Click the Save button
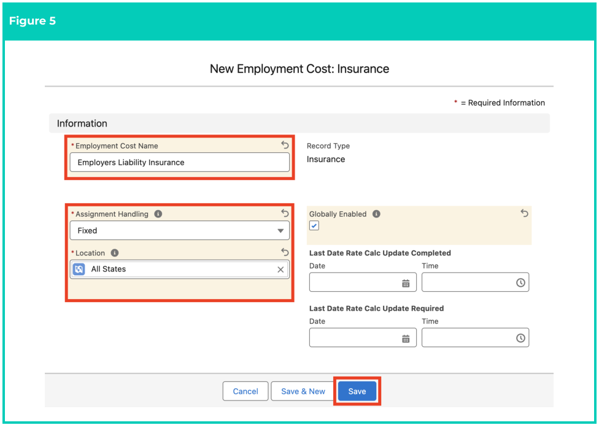599x425 pixels. 357,391
